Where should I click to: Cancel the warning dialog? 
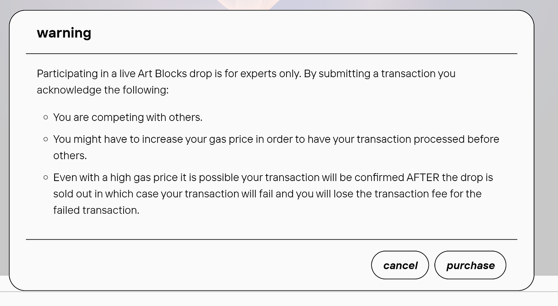coord(400,265)
